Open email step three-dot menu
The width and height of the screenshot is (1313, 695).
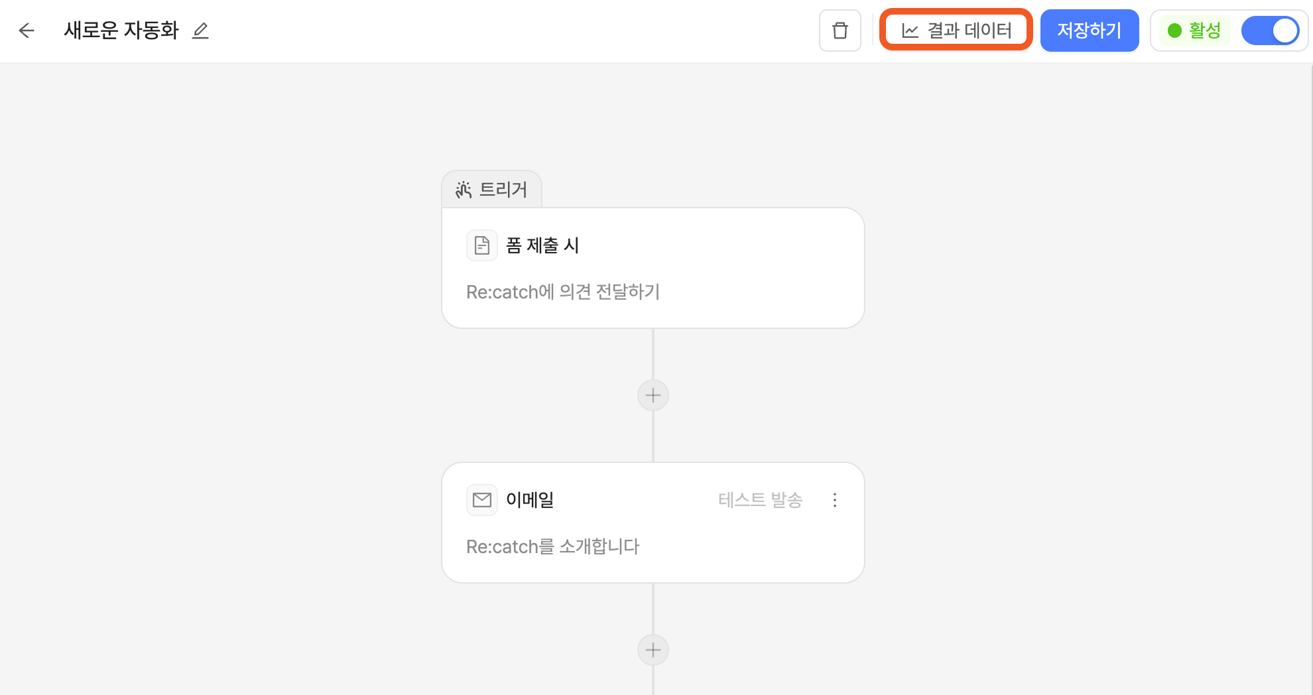835,500
